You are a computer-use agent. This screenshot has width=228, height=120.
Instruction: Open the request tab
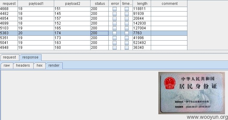(x=10, y=57)
